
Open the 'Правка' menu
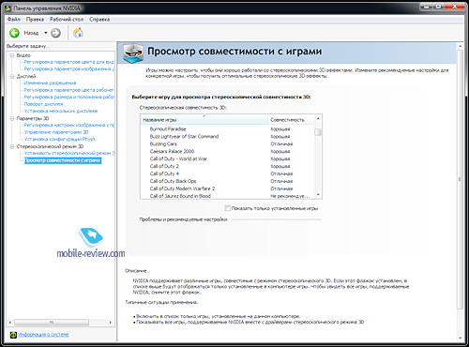[35, 20]
